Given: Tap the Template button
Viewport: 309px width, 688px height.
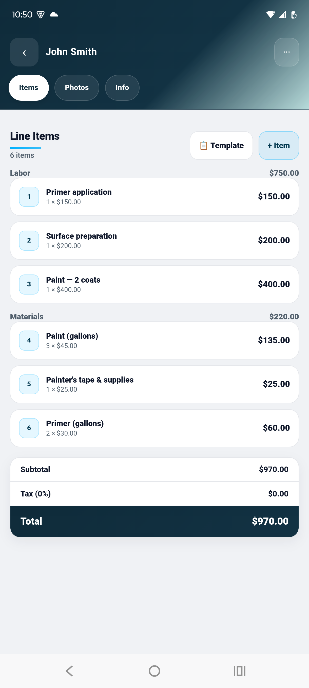Looking at the screenshot, I should (221, 145).
